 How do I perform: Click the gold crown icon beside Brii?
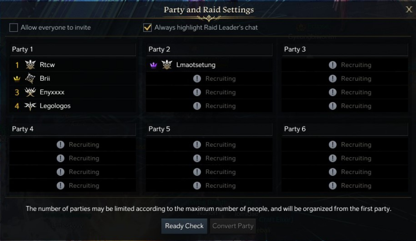[17, 79]
